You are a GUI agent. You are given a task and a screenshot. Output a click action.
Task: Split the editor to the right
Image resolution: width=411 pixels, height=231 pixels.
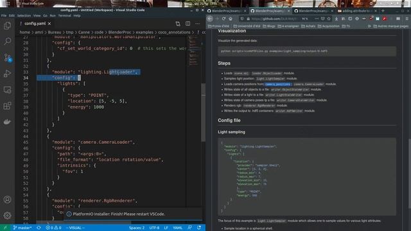click(188, 24)
